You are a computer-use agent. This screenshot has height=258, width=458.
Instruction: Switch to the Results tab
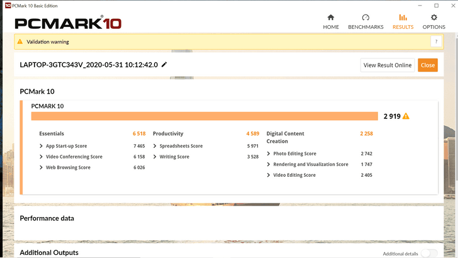click(403, 22)
